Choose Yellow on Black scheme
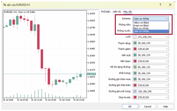The width and height of the screenshot is (177, 111). click(x=141, y=23)
